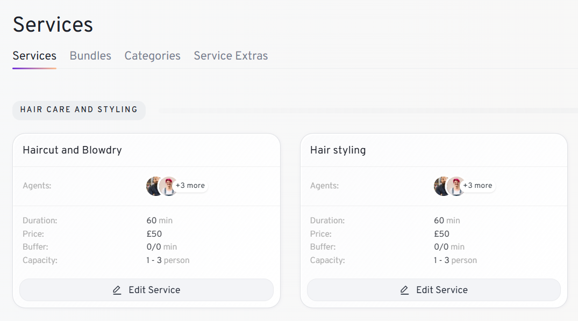This screenshot has height=321, width=578.
Task: Select the Services tab
Action: pyautogui.click(x=34, y=56)
